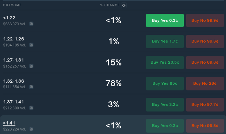Click gift rewards icon for 1.22-1.26 outcome
The image size is (226, 134).
tap(31, 45)
